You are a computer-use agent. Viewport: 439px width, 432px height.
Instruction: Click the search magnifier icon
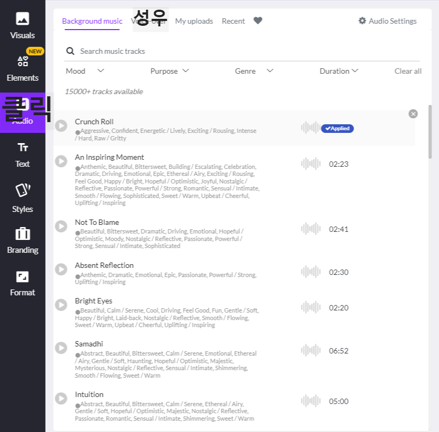pyautogui.click(x=70, y=51)
